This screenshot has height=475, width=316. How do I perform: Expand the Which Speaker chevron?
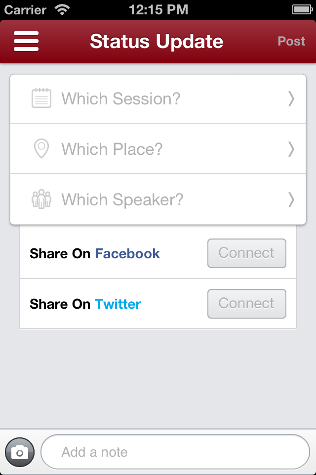click(291, 199)
